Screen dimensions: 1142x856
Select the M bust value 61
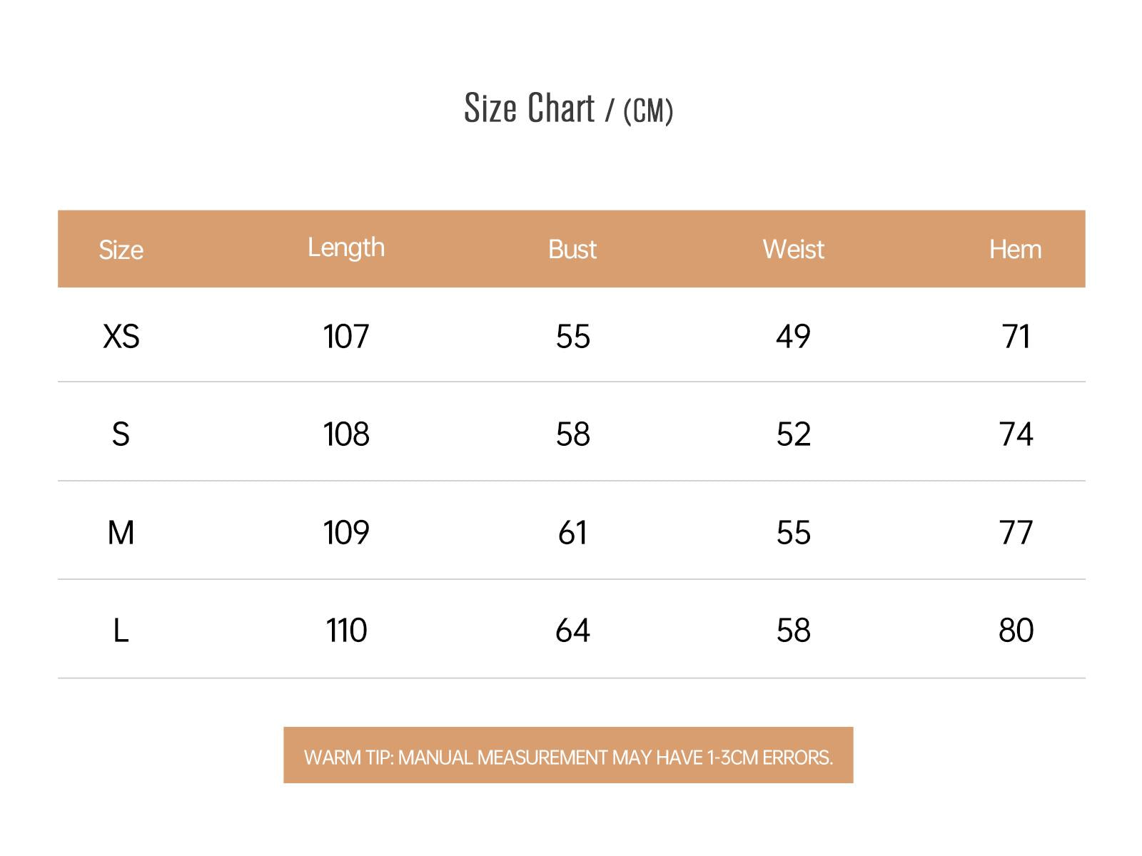coord(573,532)
